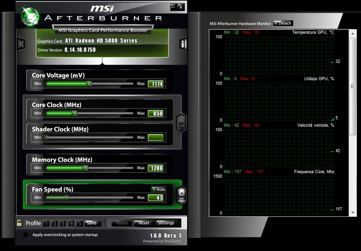Screen dimensions: 361x251
Task: Click the Temperatura GPU graph label
Action: point(313,32)
